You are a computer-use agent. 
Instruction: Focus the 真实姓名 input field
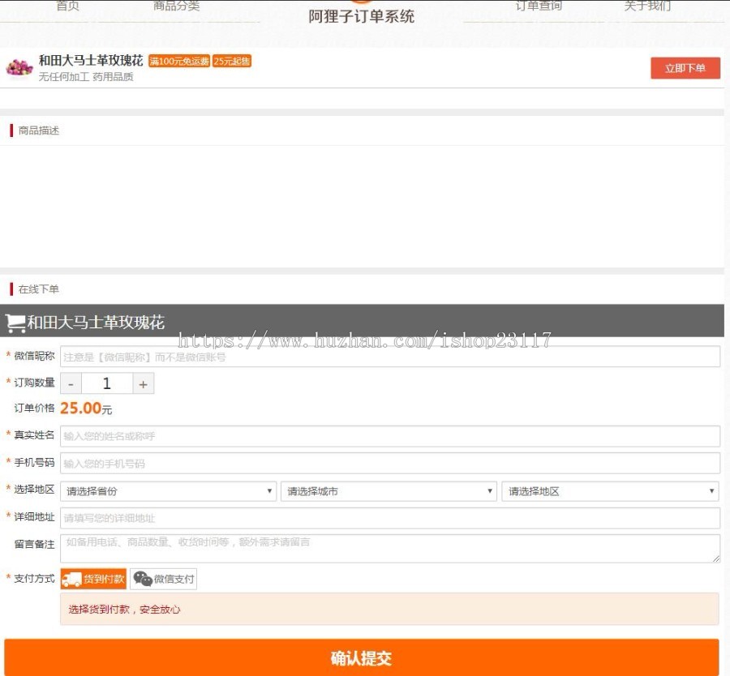click(390, 436)
